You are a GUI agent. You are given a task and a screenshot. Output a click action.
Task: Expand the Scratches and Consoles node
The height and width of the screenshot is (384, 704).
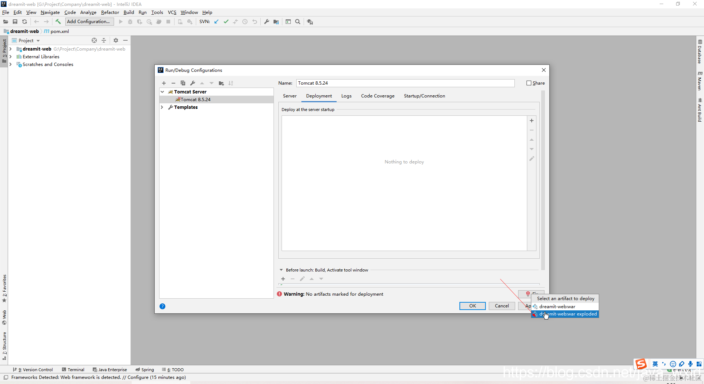[11, 64]
